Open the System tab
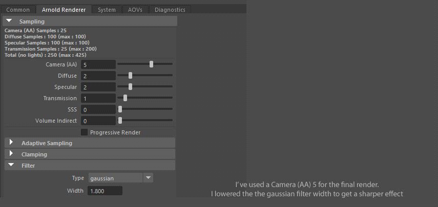Image resolution: width=438 pixels, height=207 pixels. tap(107, 10)
